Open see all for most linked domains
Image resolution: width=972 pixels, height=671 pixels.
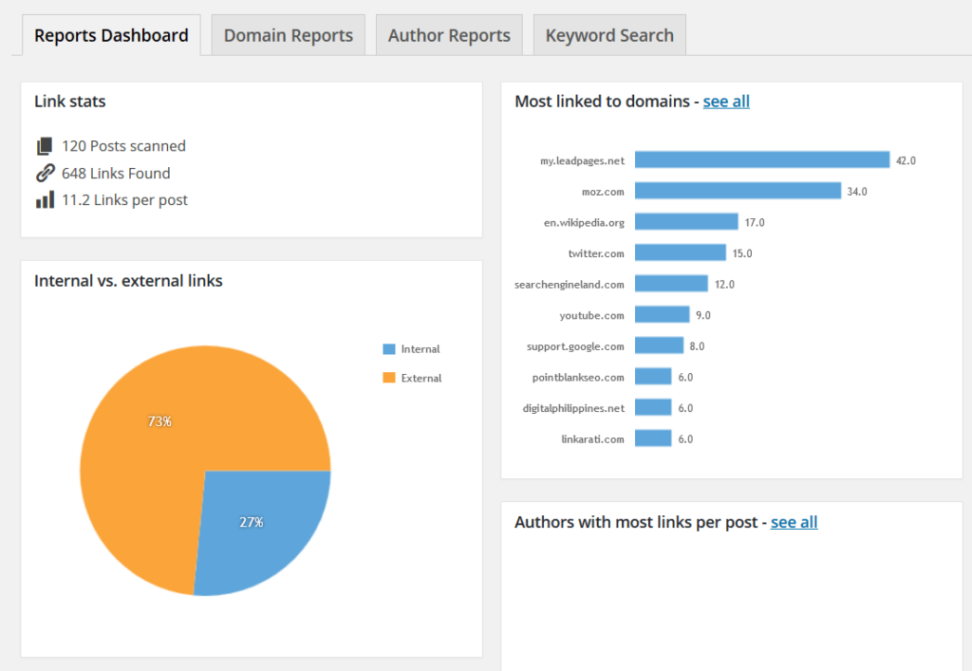pos(726,101)
